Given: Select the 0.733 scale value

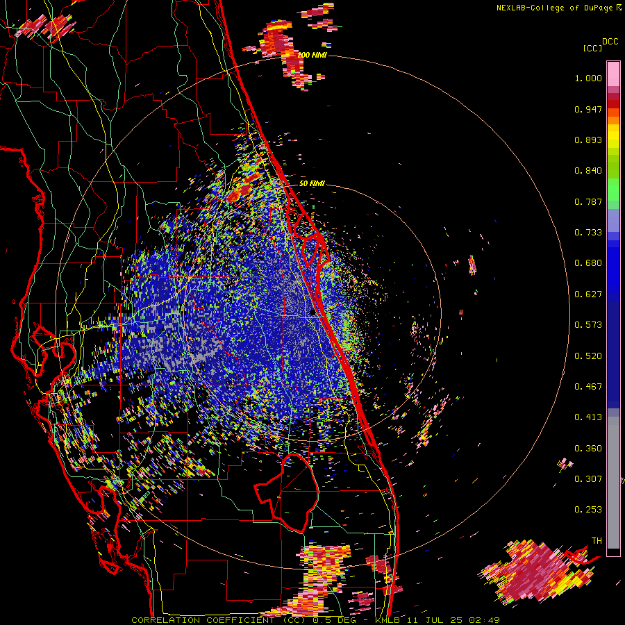Looking at the screenshot, I should pyautogui.click(x=588, y=233).
